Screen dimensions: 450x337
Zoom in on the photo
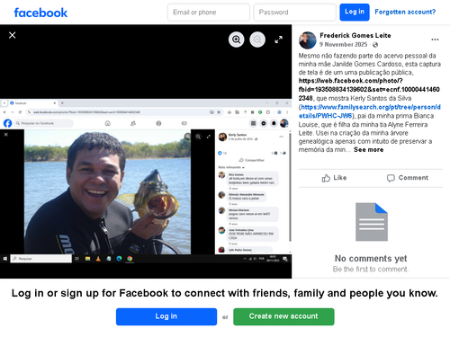point(237,40)
